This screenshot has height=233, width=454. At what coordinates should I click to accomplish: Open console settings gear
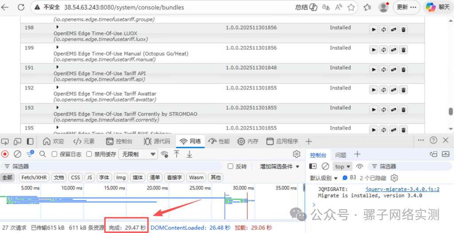click(394, 178)
